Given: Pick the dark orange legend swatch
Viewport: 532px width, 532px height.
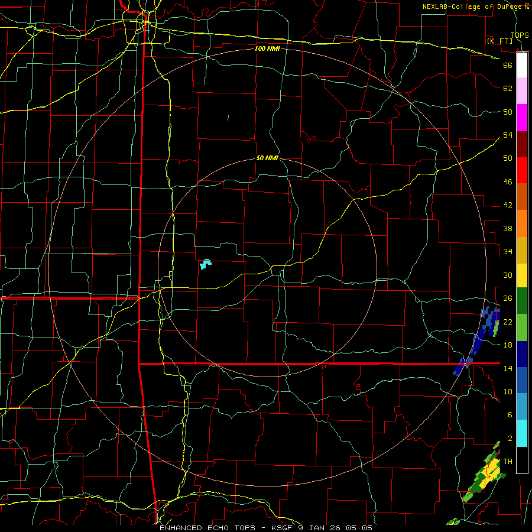Looking at the screenshot, I should tap(522, 196).
